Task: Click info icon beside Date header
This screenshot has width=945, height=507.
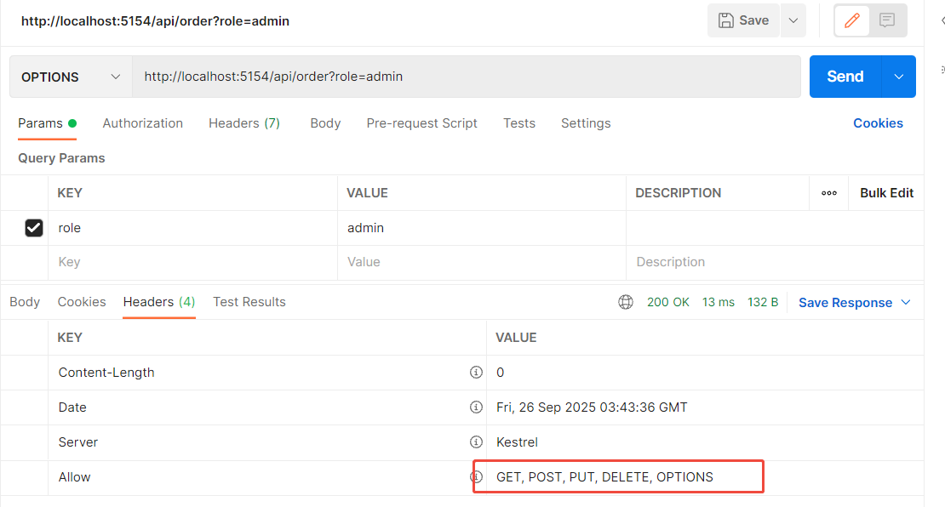Action: point(477,407)
